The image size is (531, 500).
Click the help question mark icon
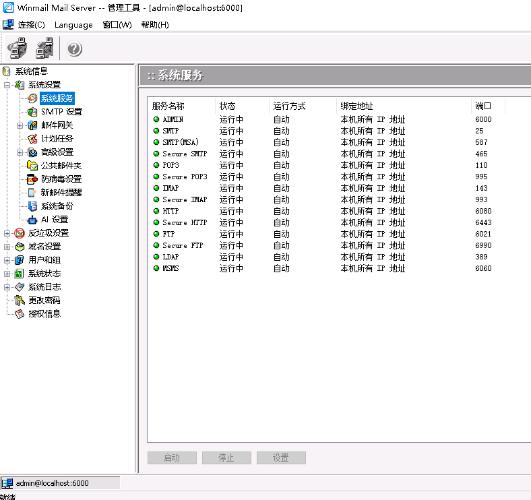coord(74,49)
